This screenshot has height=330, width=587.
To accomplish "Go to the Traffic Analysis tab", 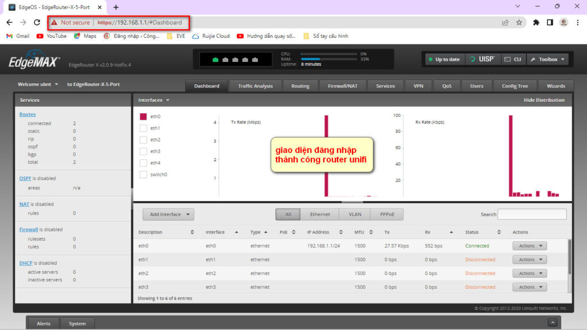I will coord(255,86).
